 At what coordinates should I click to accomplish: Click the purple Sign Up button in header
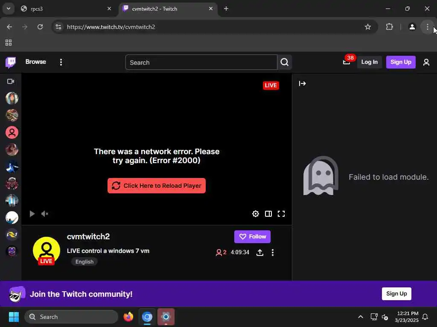pyautogui.click(x=401, y=62)
